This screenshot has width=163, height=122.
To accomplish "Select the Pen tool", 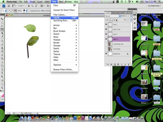I will 2,69.
